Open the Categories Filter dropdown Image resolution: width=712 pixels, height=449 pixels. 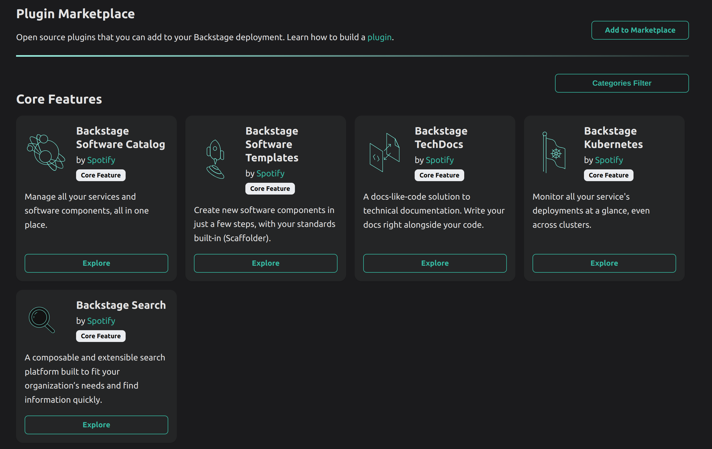pos(622,83)
